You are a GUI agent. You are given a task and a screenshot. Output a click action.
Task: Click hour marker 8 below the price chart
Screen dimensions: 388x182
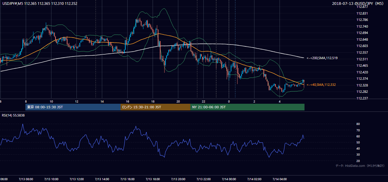click(26, 102)
